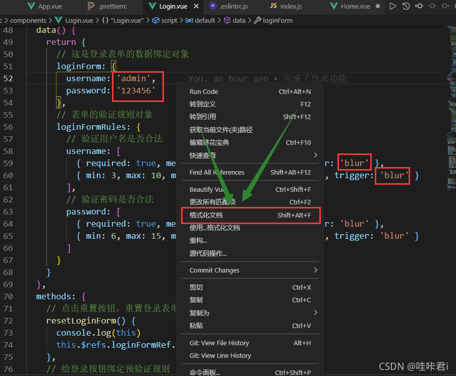Choose 复制 menu entry
456x376 pixels.
coord(250,300)
